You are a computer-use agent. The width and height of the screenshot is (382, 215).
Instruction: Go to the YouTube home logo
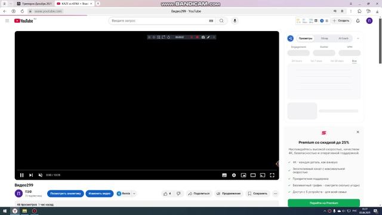tap(24, 21)
